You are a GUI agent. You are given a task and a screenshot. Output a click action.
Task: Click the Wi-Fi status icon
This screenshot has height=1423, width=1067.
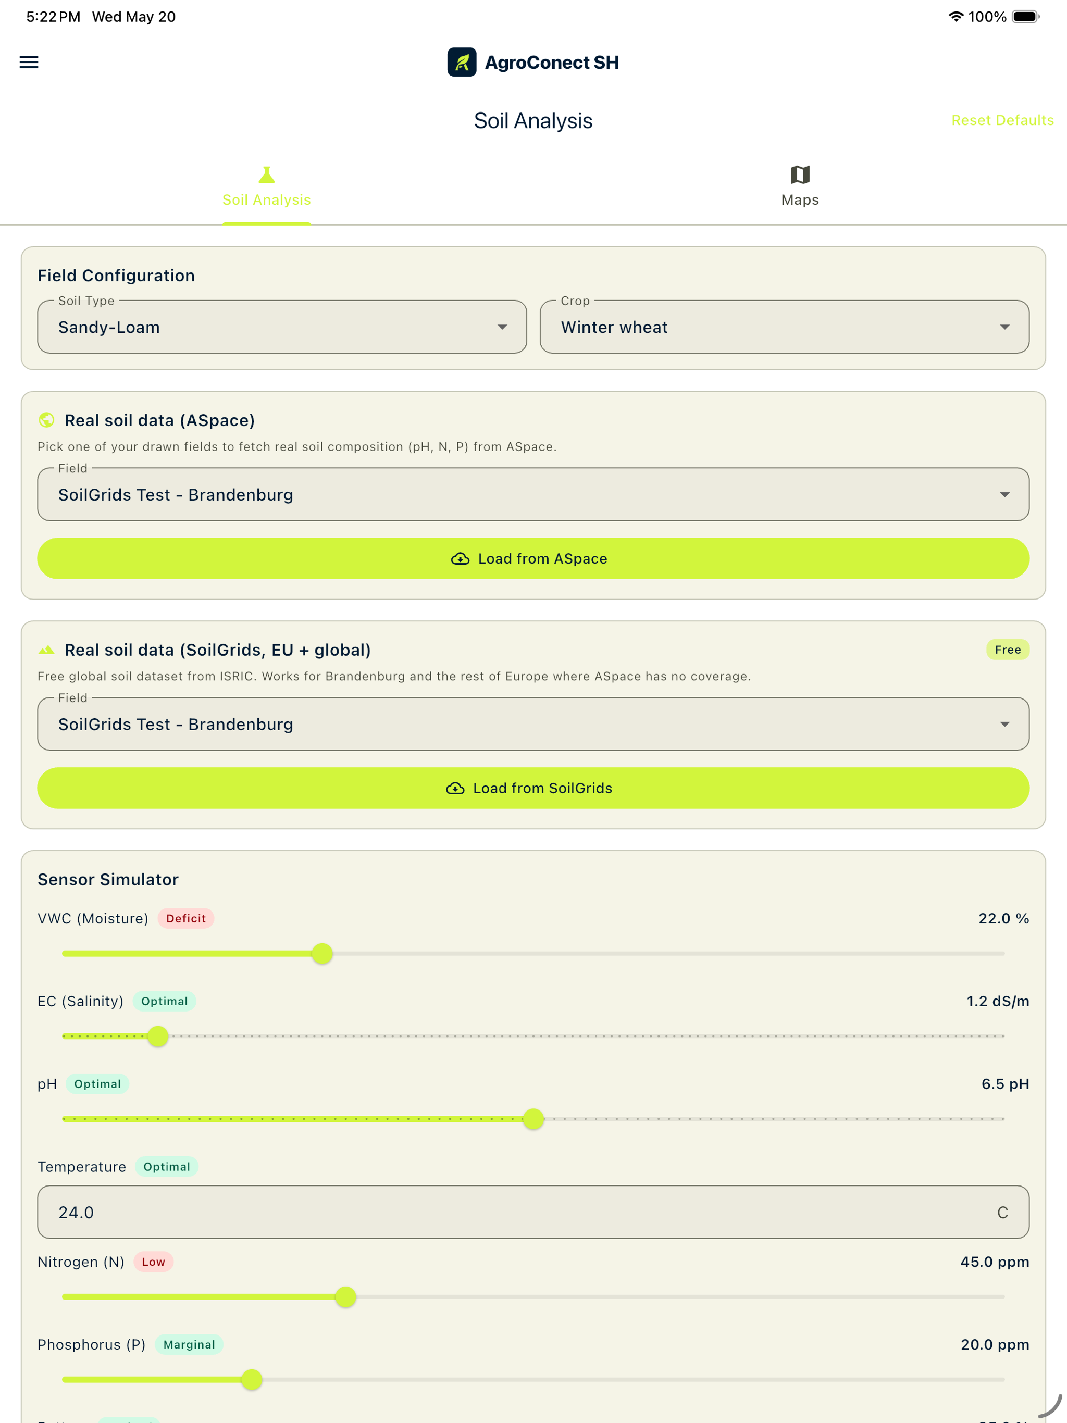click(956, 17)
